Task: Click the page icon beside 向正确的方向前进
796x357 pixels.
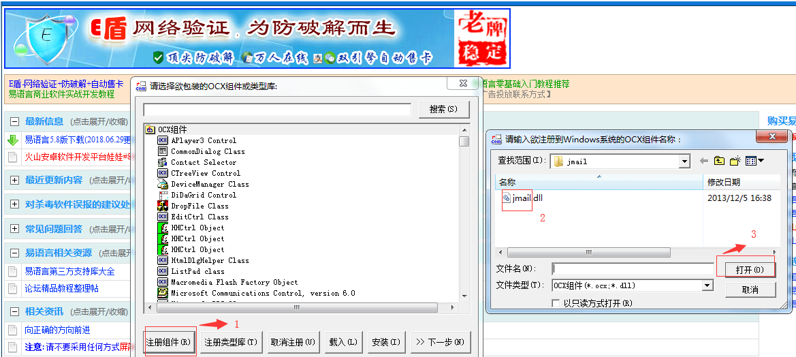Action: pos(13,330)
